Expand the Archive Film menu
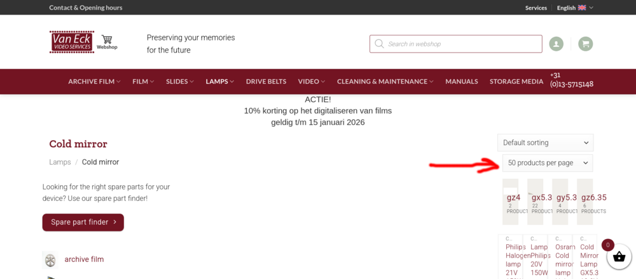The image size is (636, 279). 94,82
